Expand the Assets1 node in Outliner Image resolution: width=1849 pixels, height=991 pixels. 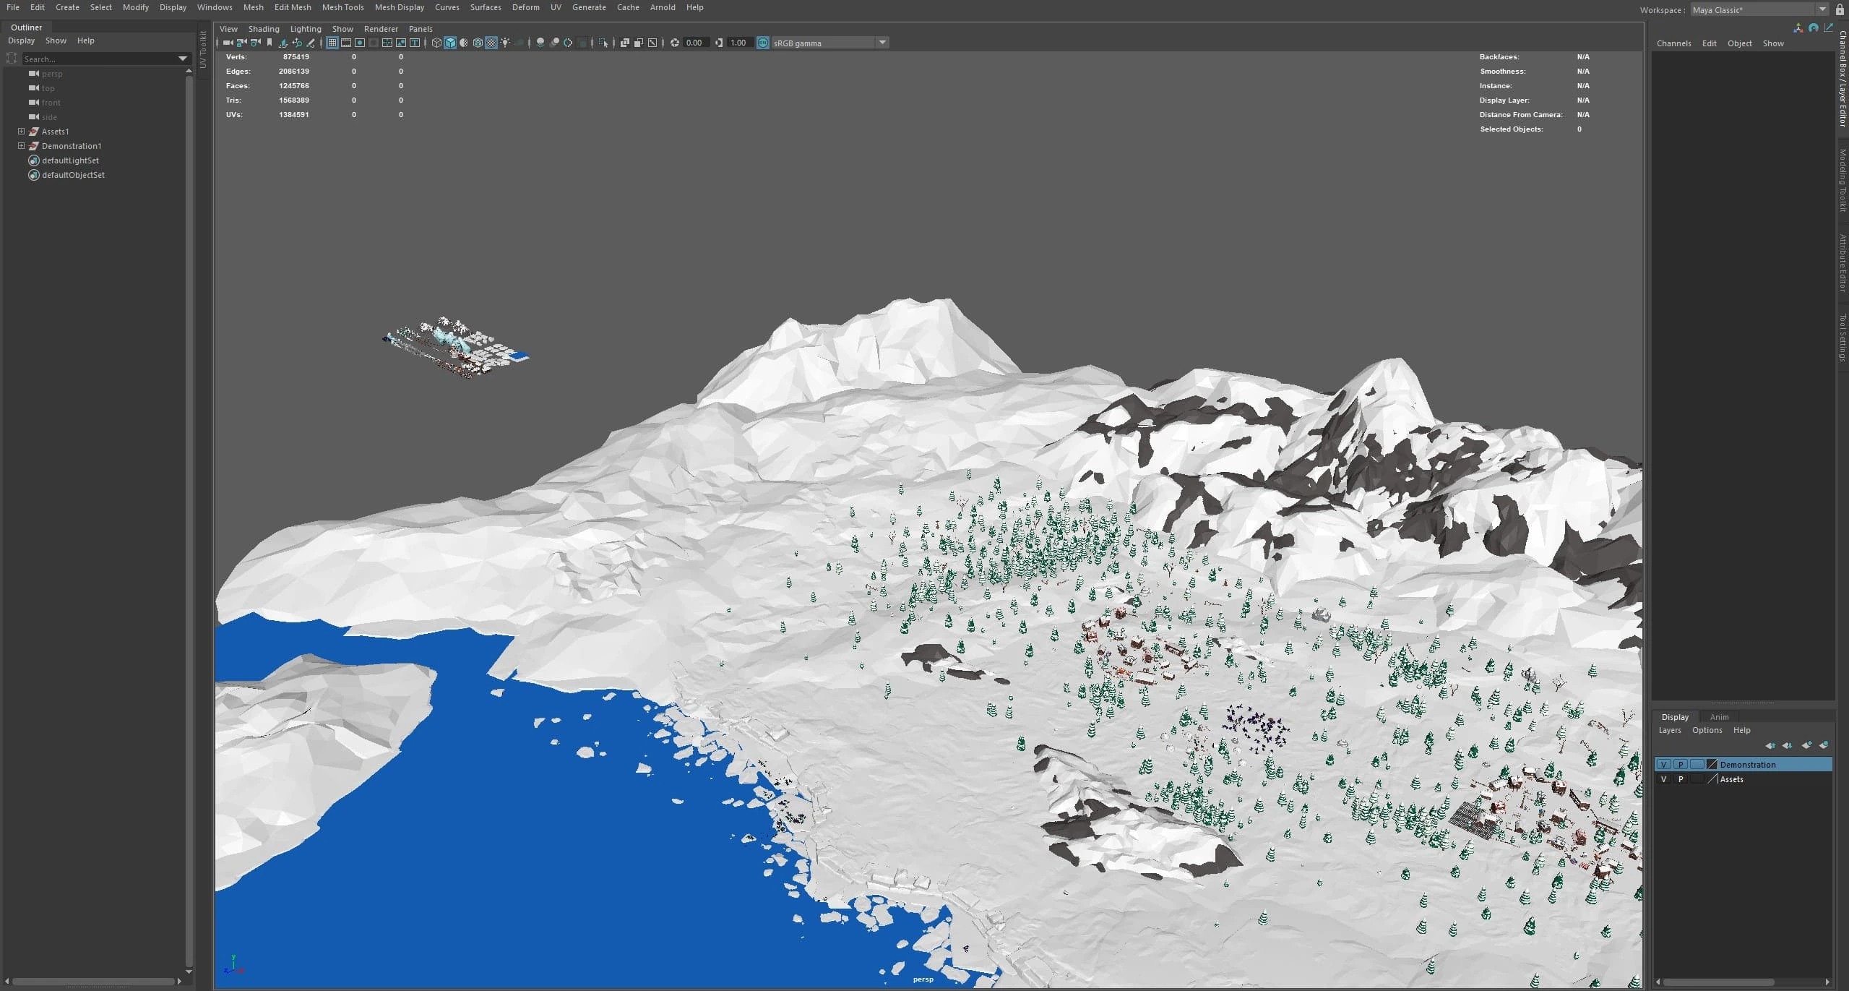click(x=22, y=132)
